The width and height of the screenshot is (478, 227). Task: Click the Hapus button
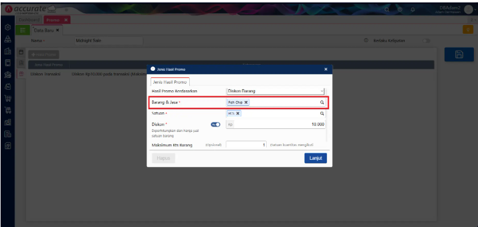(163, 158)
